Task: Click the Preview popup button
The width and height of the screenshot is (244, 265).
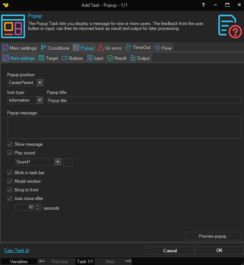Action: pos(213,236)
